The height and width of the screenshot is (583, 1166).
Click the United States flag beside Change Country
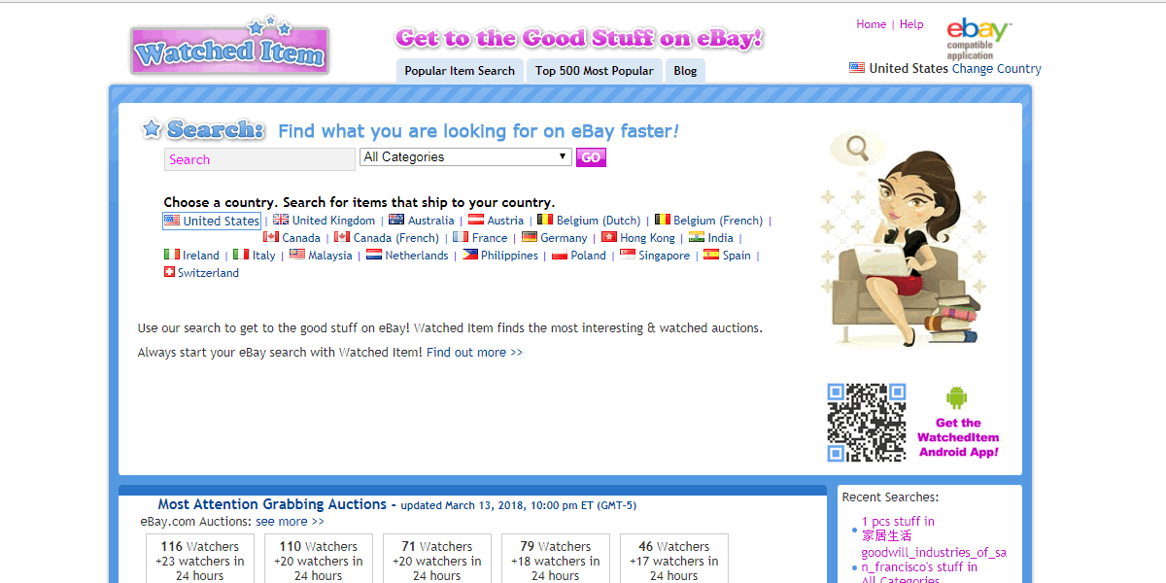coord(857,68)
